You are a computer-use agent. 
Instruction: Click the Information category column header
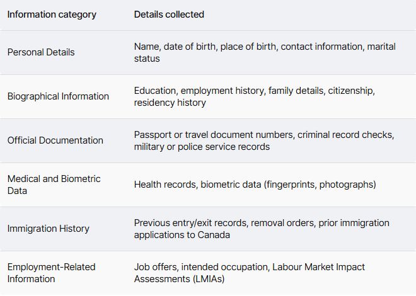pyautogui.click(x=52, y=14)
